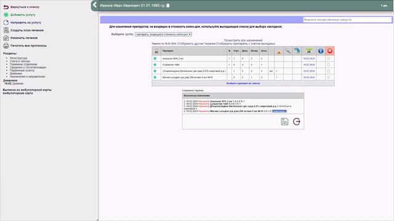This screenshot has width=394, height=221.
Task: Click the drug name Супрастин табл
Action: point(171,64)
